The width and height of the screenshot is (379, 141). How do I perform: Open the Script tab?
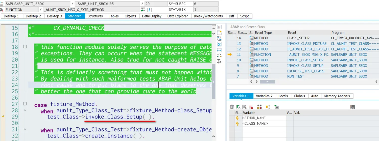tap(245, 16)
